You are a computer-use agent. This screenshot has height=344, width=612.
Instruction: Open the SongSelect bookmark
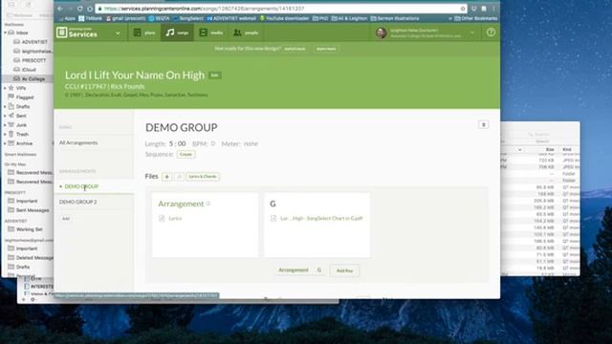[188, 18]
